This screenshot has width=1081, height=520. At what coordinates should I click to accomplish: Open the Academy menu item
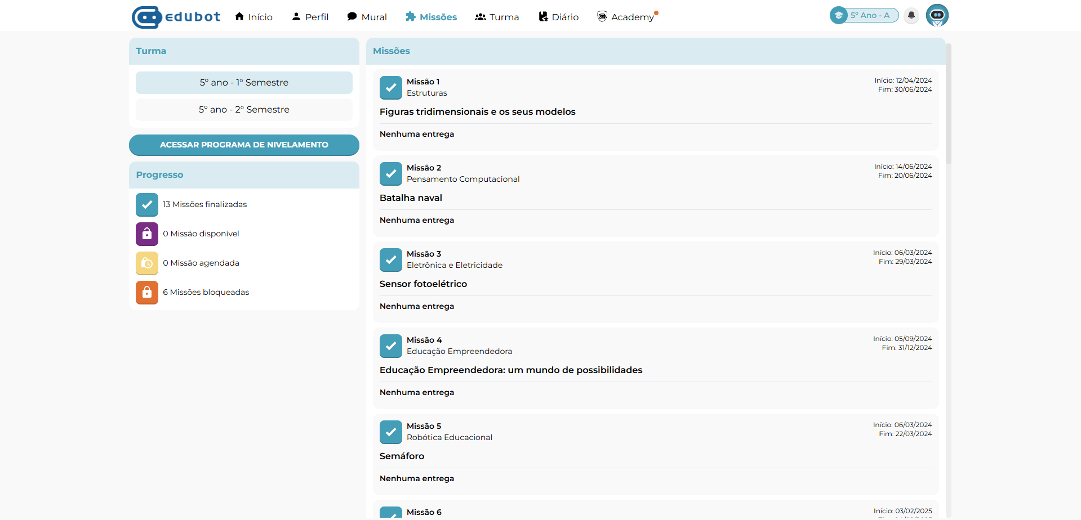pyautogui.click(x=626, y=17)
